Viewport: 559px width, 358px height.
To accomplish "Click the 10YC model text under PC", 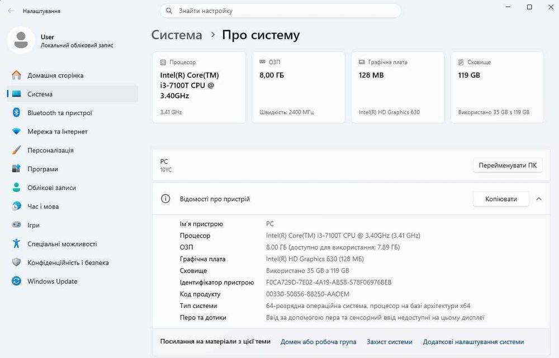I will [x=166, y=170].
